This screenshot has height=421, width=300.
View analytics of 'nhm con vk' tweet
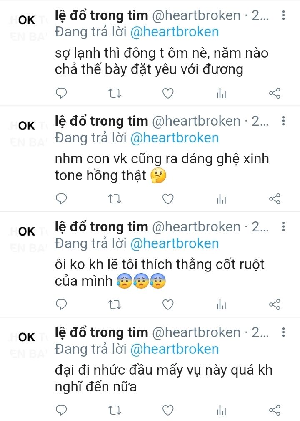click(221, 199)
